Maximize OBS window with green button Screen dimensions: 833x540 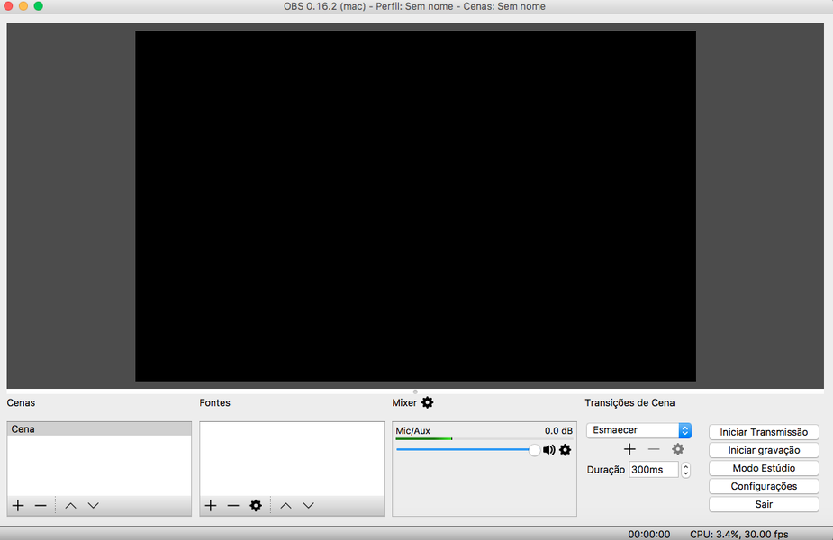pos(38,5)
